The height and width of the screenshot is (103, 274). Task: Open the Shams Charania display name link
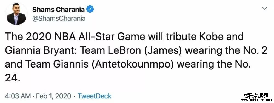click(x=58, y=9)
